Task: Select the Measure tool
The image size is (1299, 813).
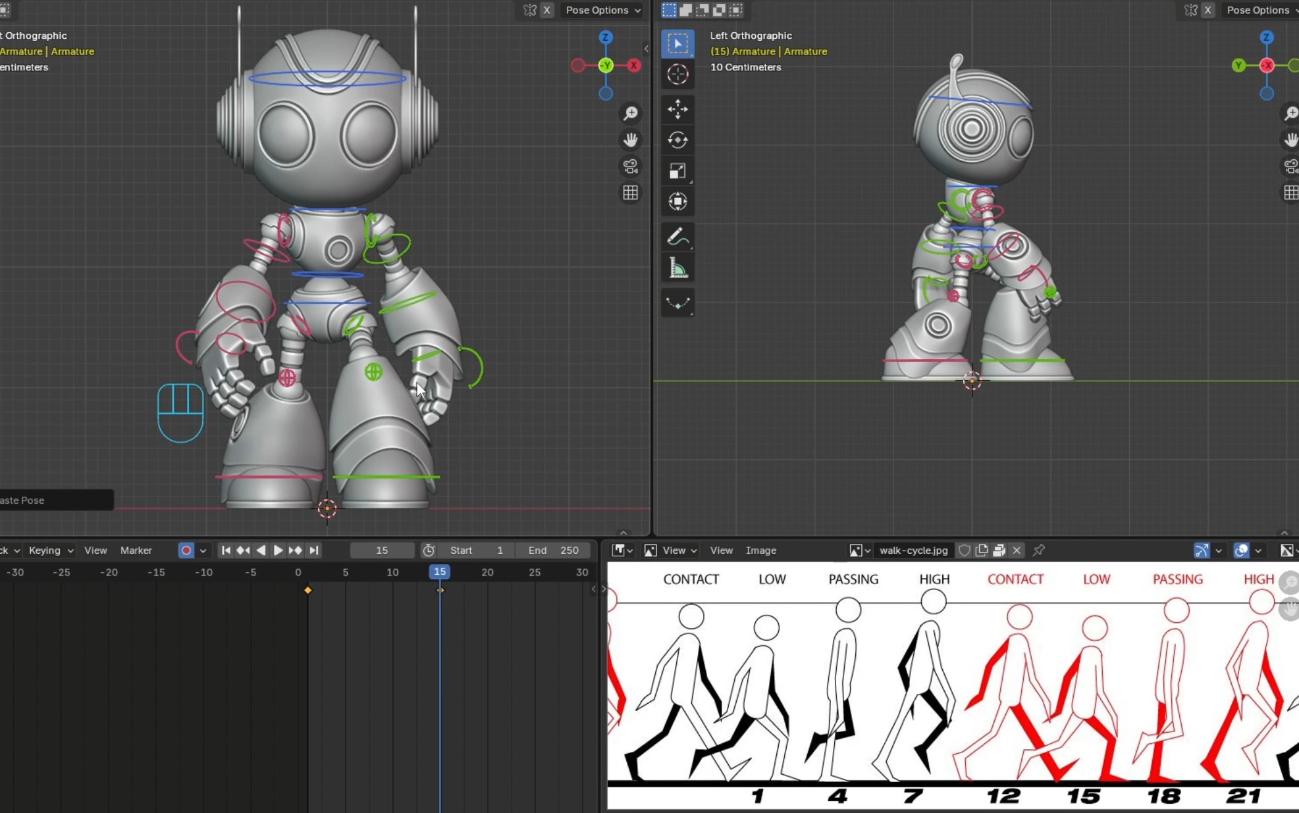Action: click(x=677, y=268)
